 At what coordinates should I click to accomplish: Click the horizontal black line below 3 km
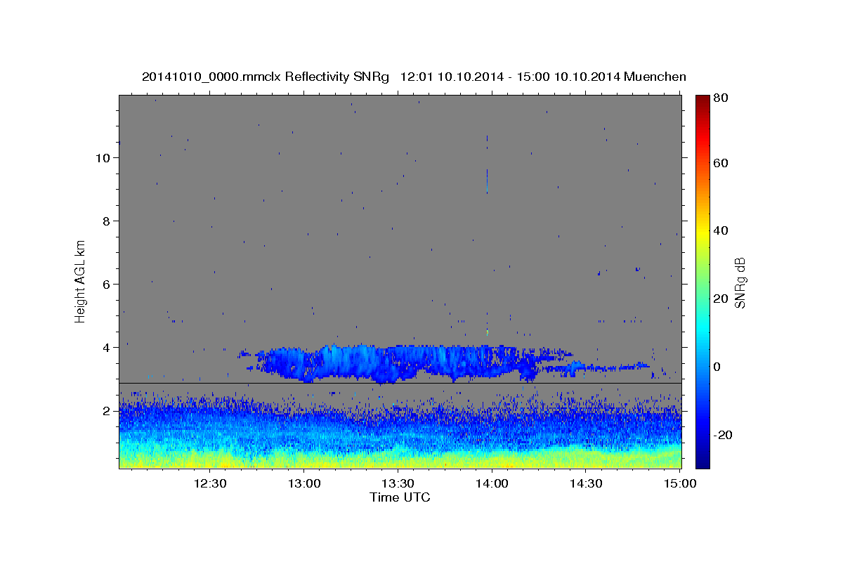(x=400, y=383)
